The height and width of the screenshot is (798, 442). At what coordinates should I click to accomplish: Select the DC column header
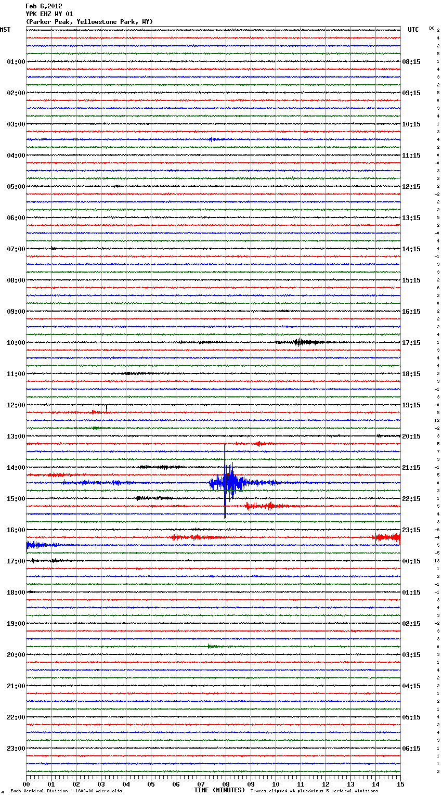click(432, 28)
